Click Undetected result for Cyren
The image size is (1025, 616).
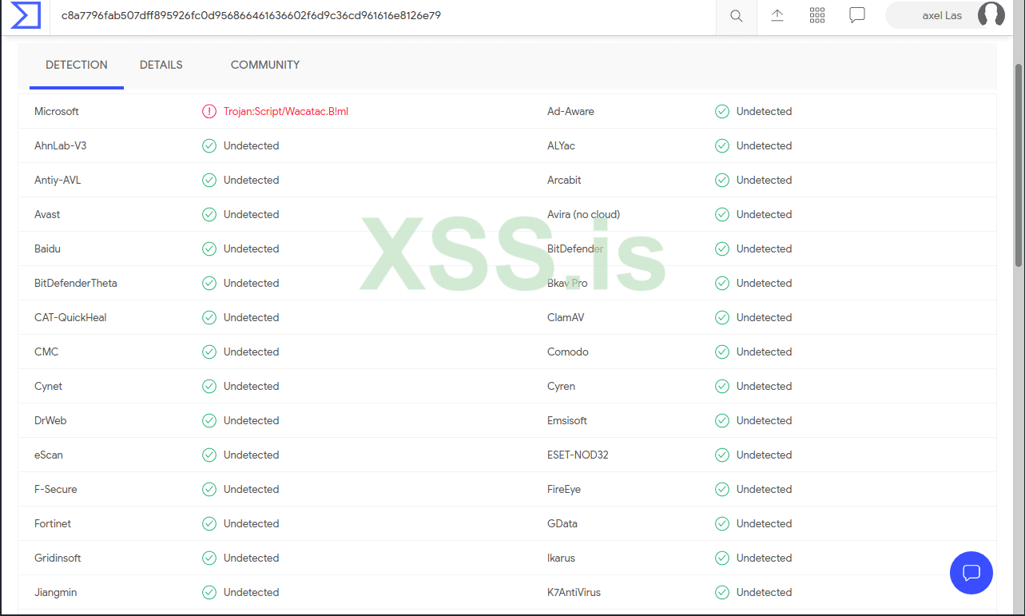[765, 387]
